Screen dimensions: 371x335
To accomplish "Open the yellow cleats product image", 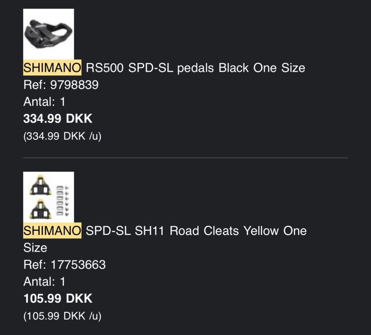I will tap(48, 197).
